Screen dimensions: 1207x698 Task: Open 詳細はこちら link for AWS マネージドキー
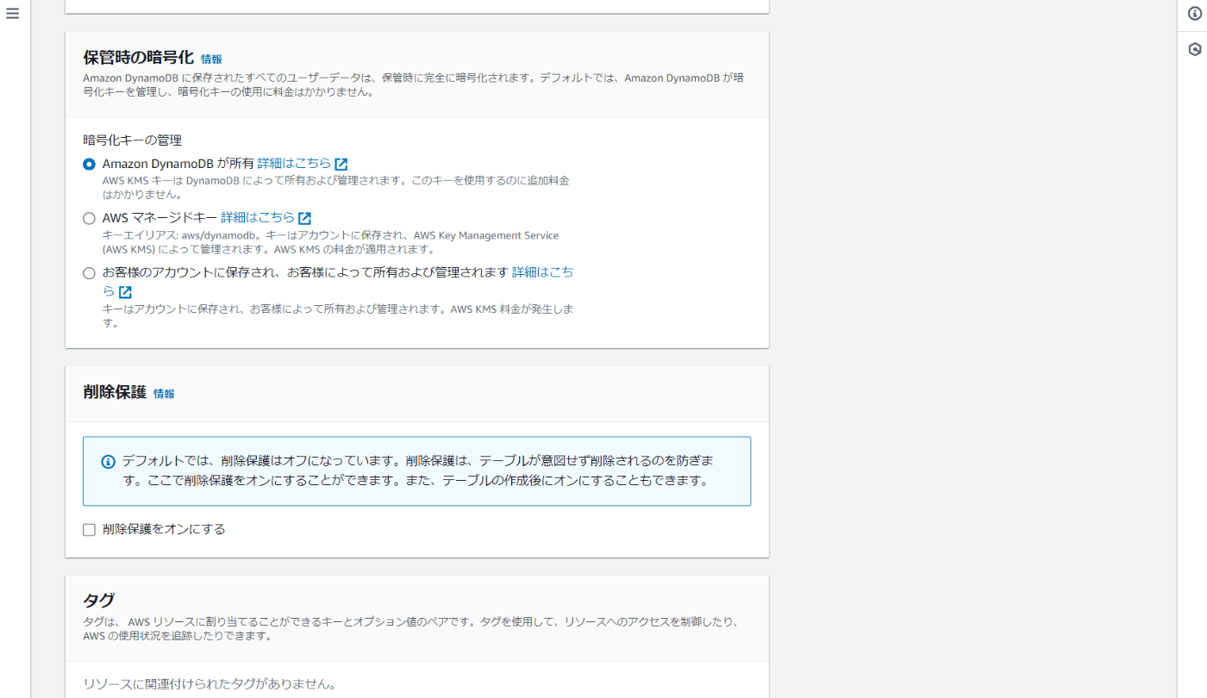(x=258, y=218)
